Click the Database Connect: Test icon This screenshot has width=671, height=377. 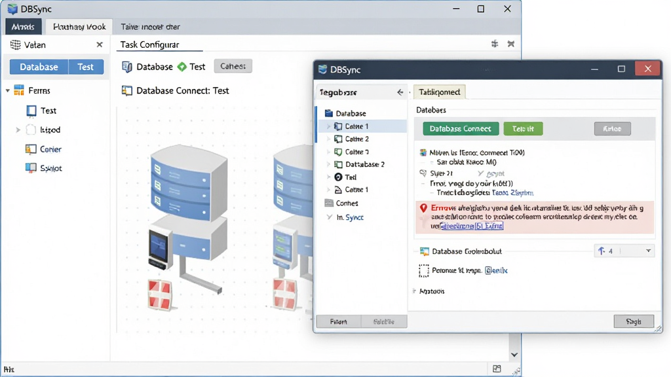point(127,90)
